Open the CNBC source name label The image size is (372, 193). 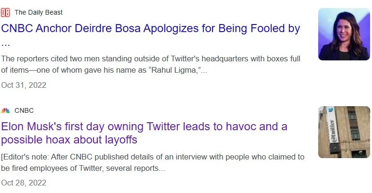click(24, 110)
